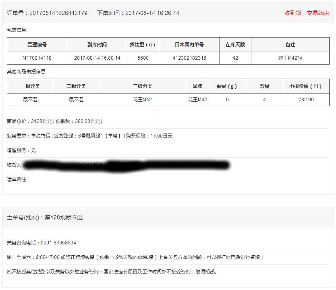Click the order number 201708141626442179
The width and height of the screenshot is (336, 290).
58,13
